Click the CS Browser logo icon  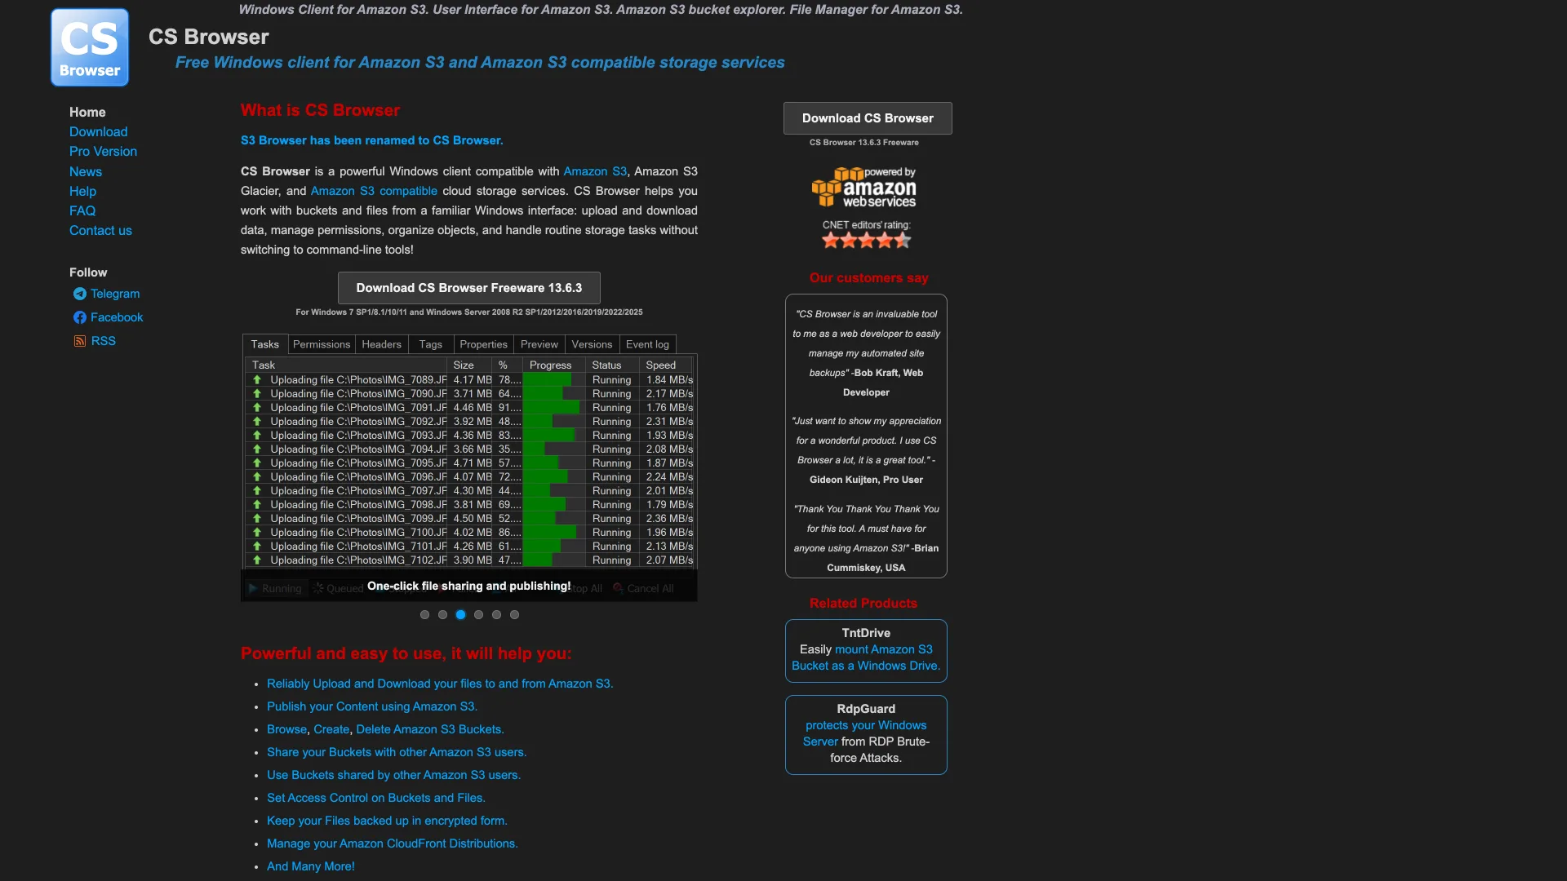point(90,47)
